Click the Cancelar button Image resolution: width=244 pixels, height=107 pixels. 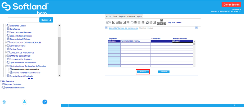[x=163, y=72]
